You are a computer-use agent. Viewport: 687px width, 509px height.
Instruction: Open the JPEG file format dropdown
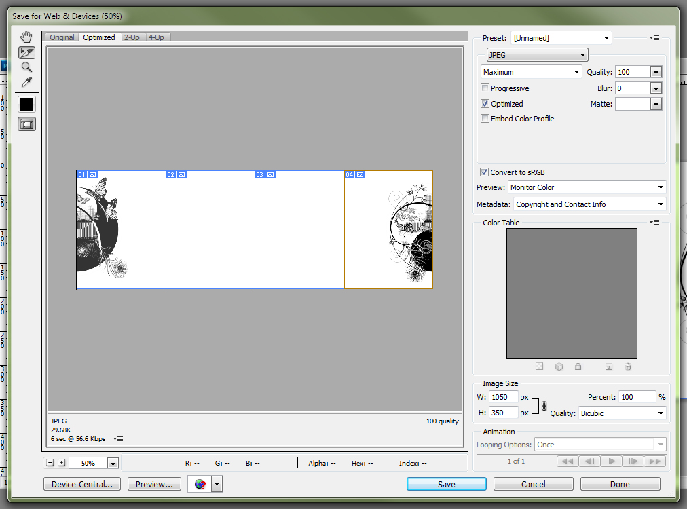click(537, 55)
